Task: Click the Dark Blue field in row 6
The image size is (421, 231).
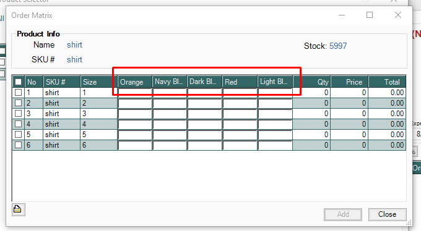Action: tap(204, 145)
